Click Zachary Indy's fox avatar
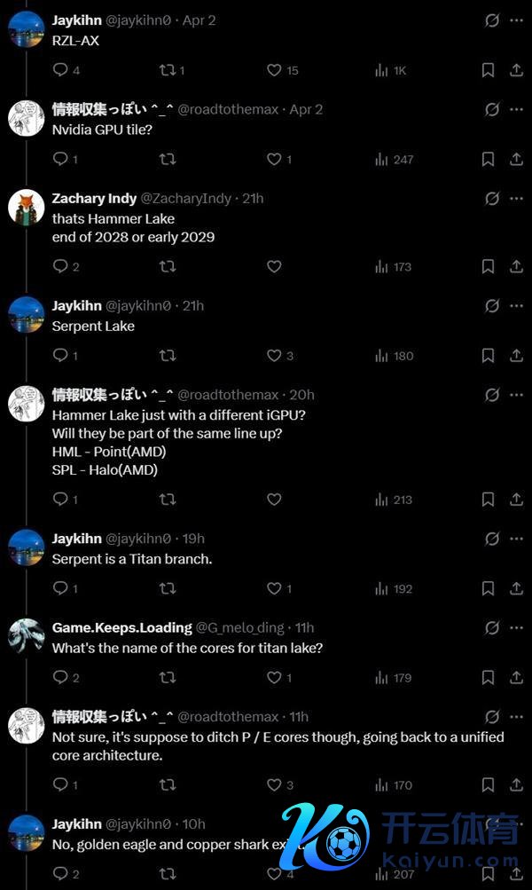532x890 pixels. tap(27, 207)
